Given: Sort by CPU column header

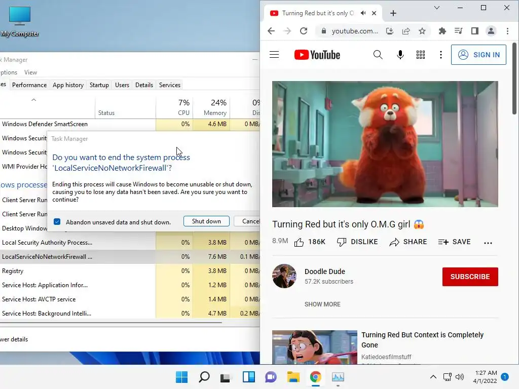Looking at the screenshot, I should 174,107.
